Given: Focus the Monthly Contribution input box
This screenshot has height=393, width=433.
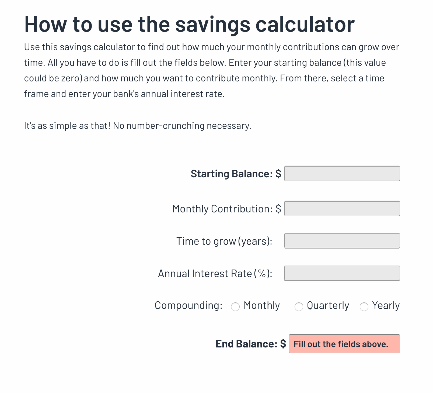Looking at the screenshot, I should [342, 209].
